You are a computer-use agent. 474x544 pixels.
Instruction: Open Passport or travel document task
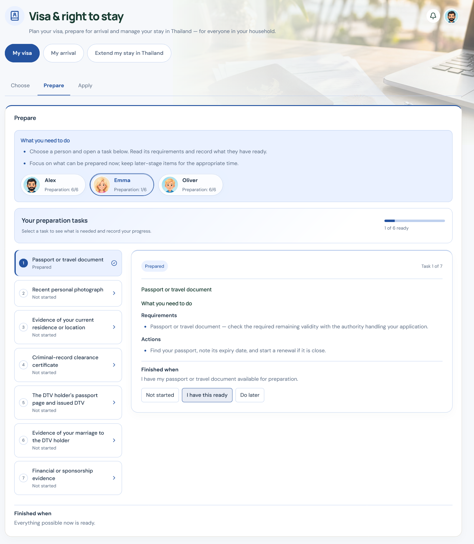click(68, 263)
